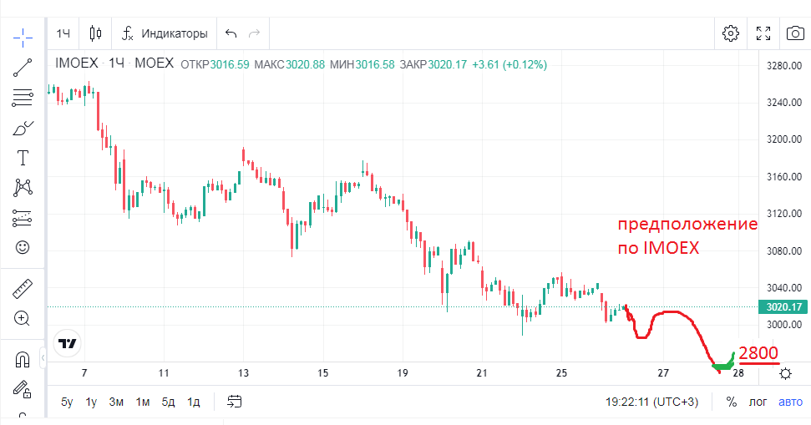Open the forecast and measurement tools

tap(23, 218)
